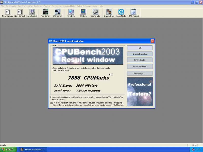Click the system tray clock 11.21
Image resolution: width=203 pixels, height=152 pixels.
click(x=198, y=149)
